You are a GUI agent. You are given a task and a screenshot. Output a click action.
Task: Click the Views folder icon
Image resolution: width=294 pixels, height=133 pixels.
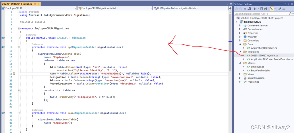coord(245,74)
